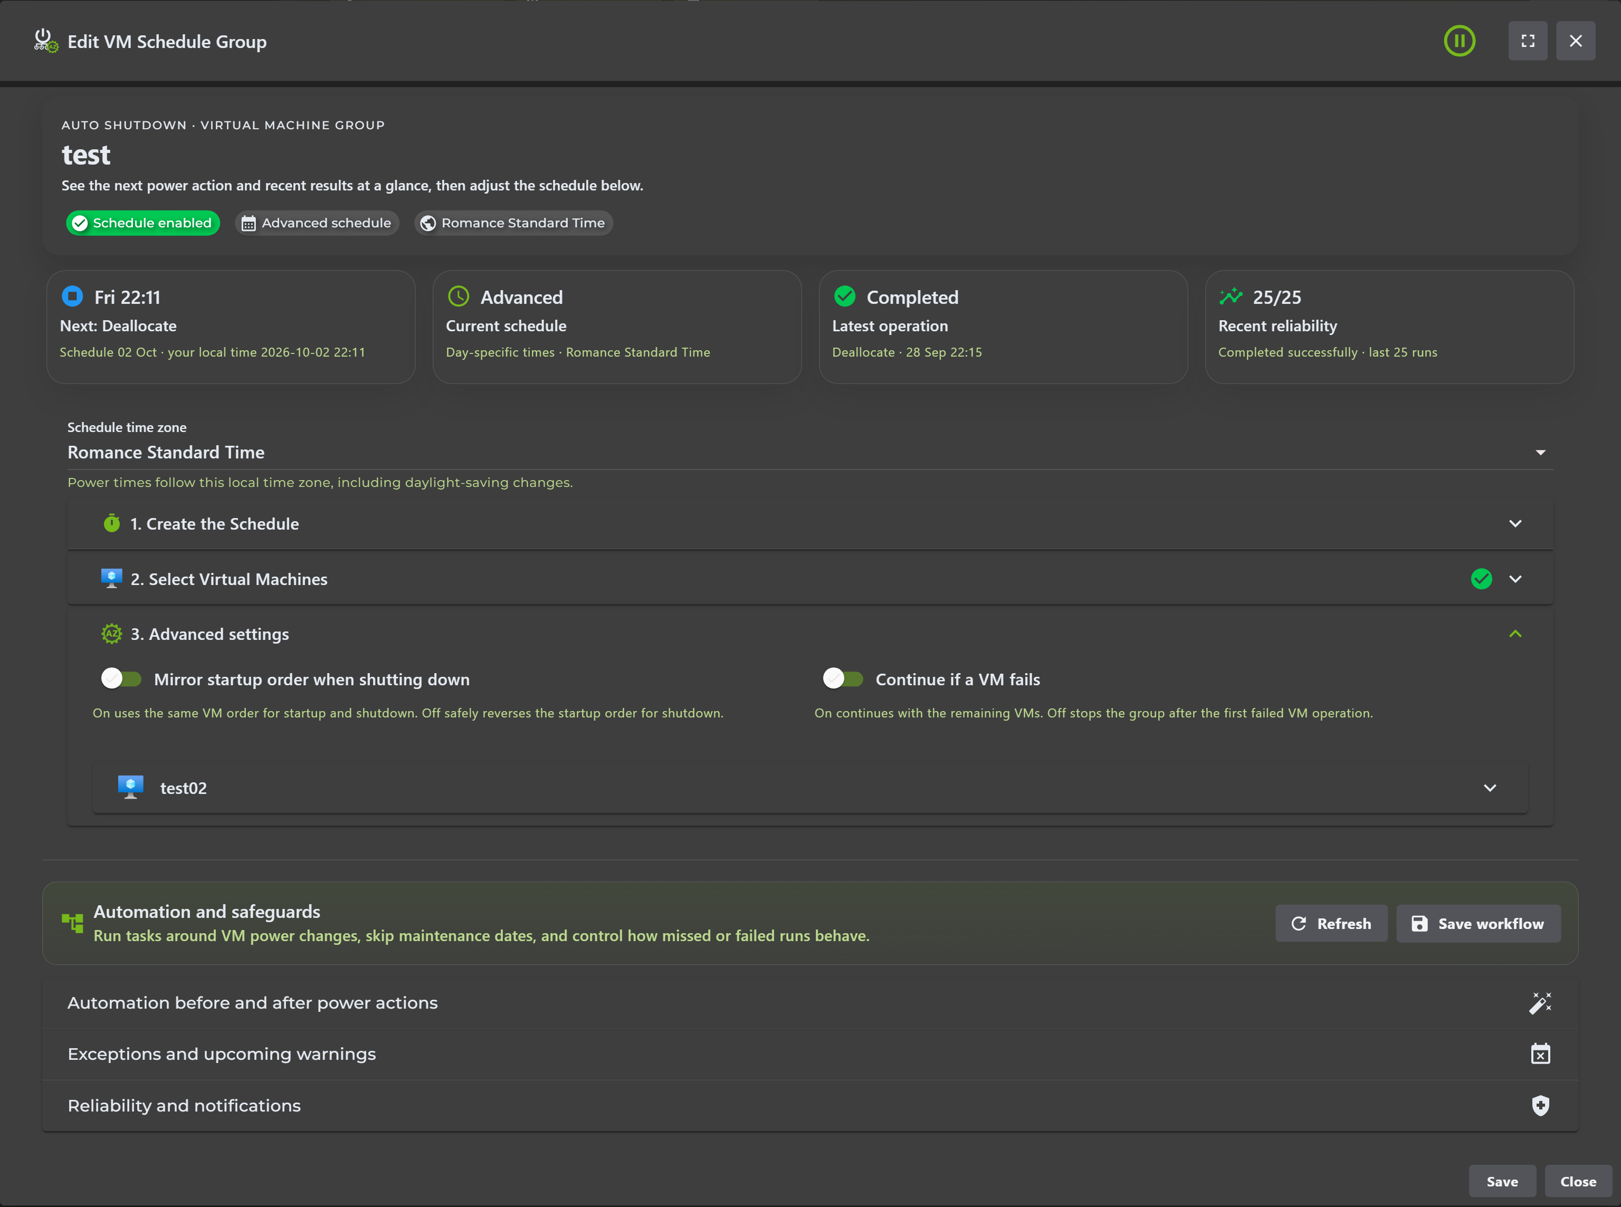The image size is (1621, 1207).
Task: Click green checkmark icon on Completed card
Action: [x=844, y=296]
